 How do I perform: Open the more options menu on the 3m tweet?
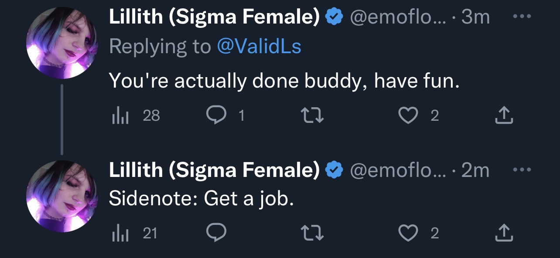point(522,17)
